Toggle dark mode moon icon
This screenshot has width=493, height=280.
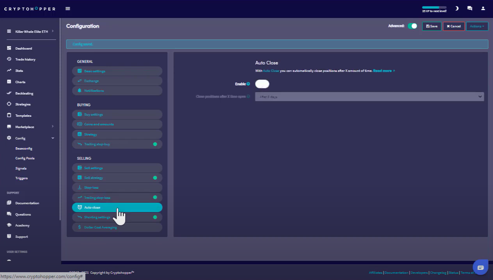[x=457, y=8]
